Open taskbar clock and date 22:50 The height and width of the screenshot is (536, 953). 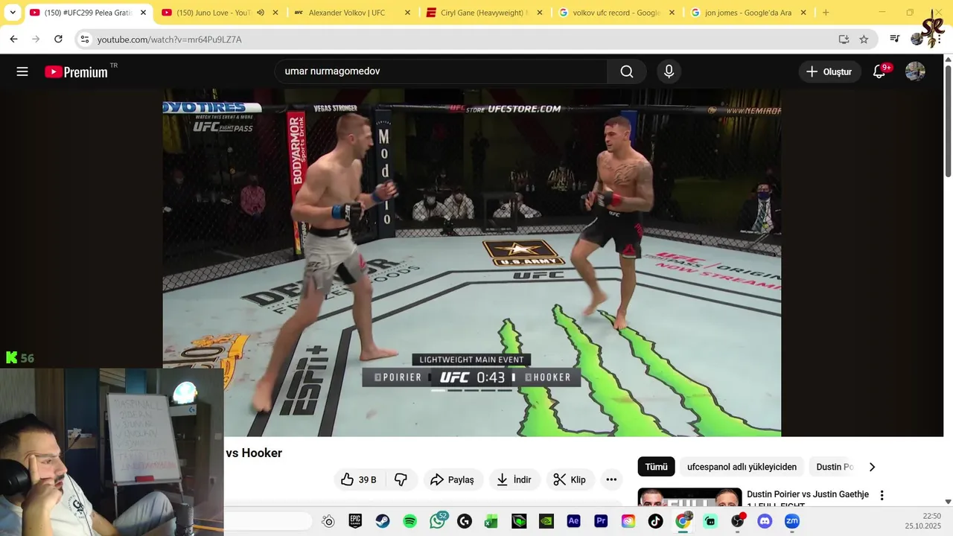point(923,521)
